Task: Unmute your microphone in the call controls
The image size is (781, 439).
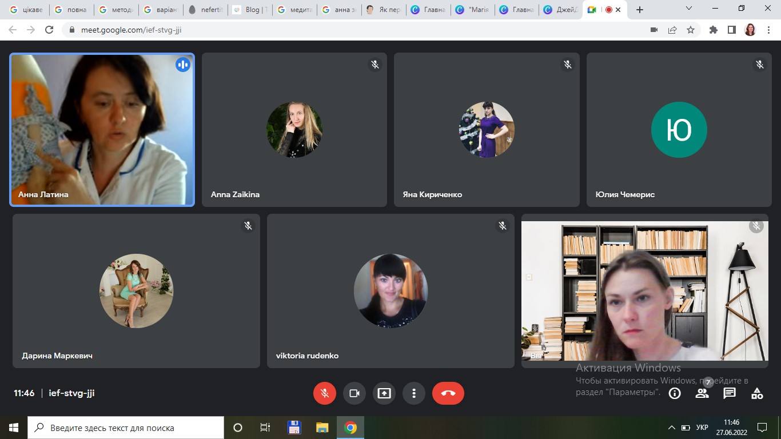Action: pos(325,393)
